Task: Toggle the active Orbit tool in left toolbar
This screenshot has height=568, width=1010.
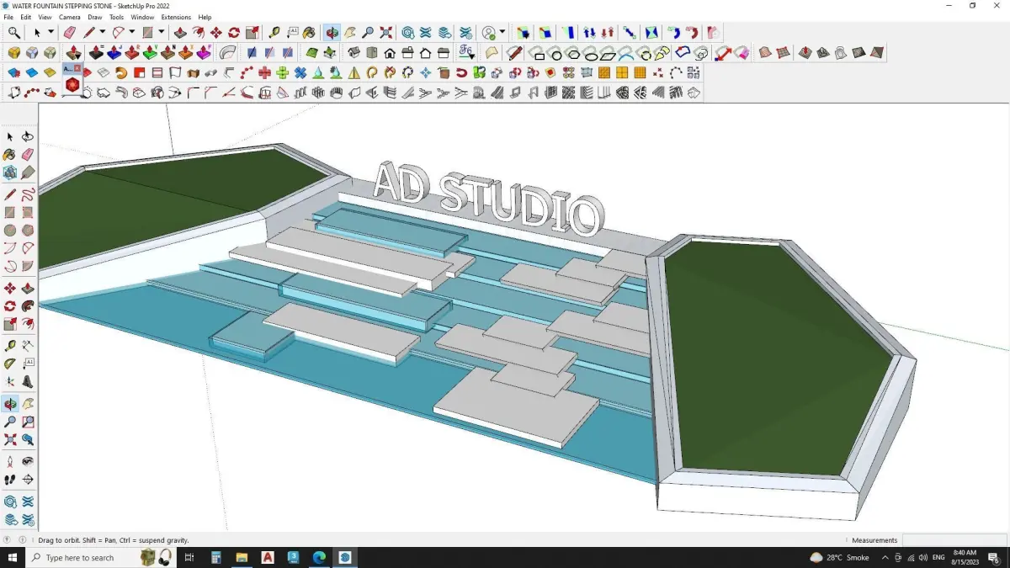Action: [x=10, y=404]
